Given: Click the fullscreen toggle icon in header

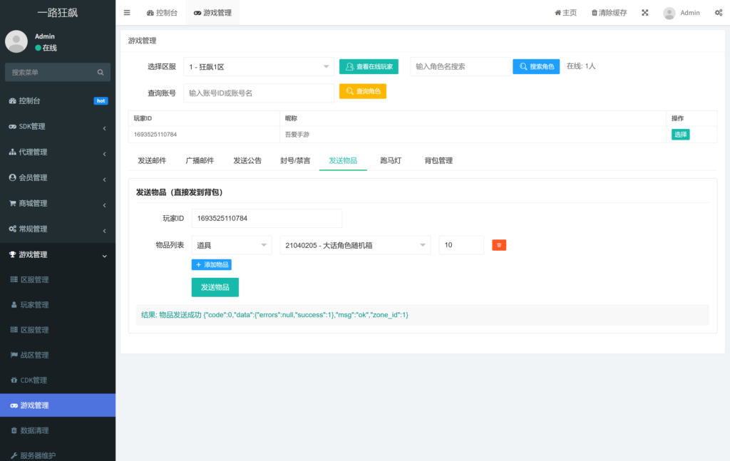Looking at the screenshot, I should 644,13.
